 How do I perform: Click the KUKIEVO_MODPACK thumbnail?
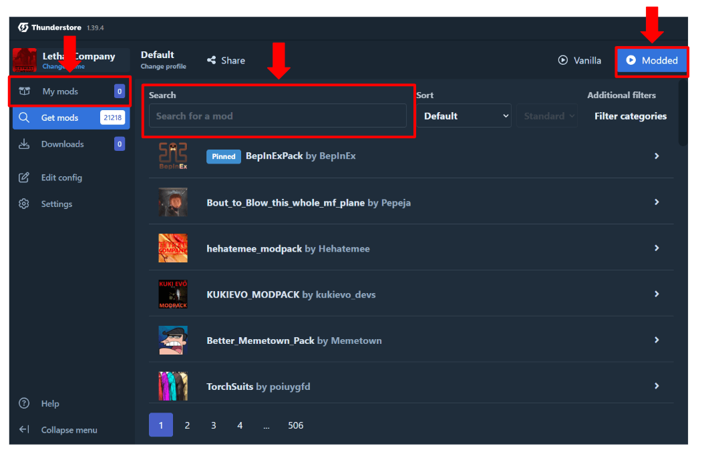click(173, 294)
